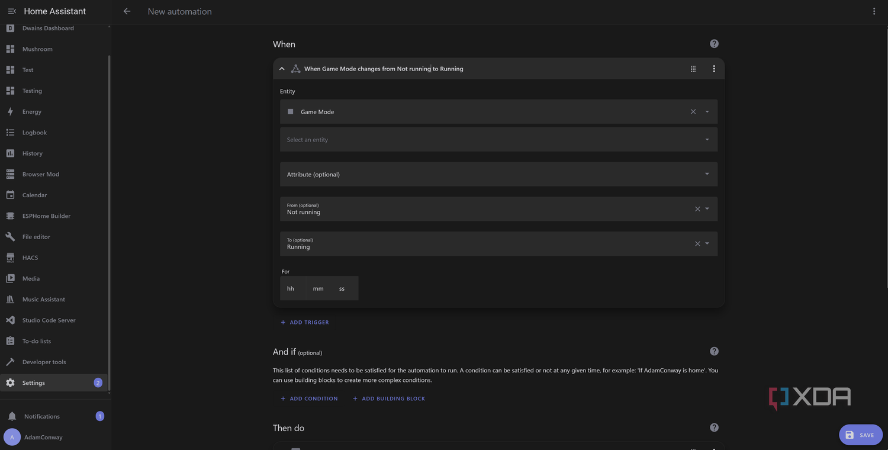Screen dimensions: 888x450
Task: Open File editor from the sidebar
Action: click(54, 237)
